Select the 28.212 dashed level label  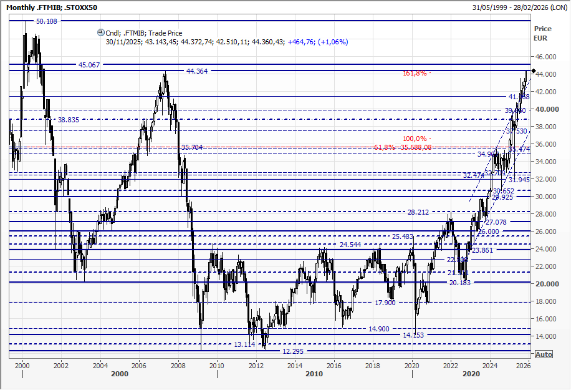[418, 212]
